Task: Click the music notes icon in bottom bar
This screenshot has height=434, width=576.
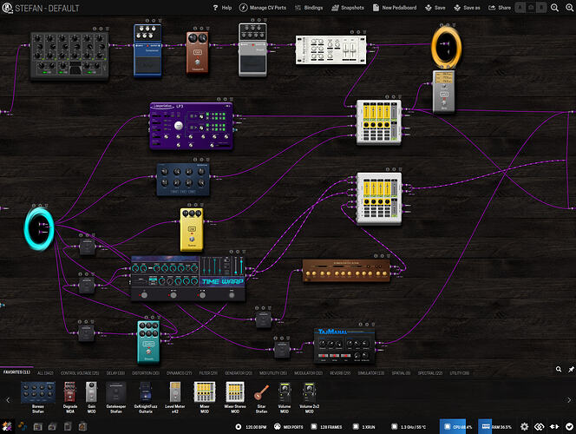Action: [23, 427]
